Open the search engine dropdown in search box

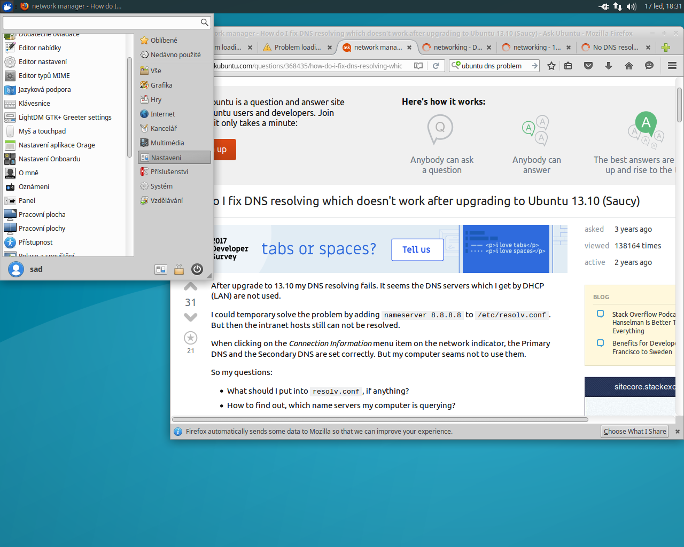click(456, 65)
